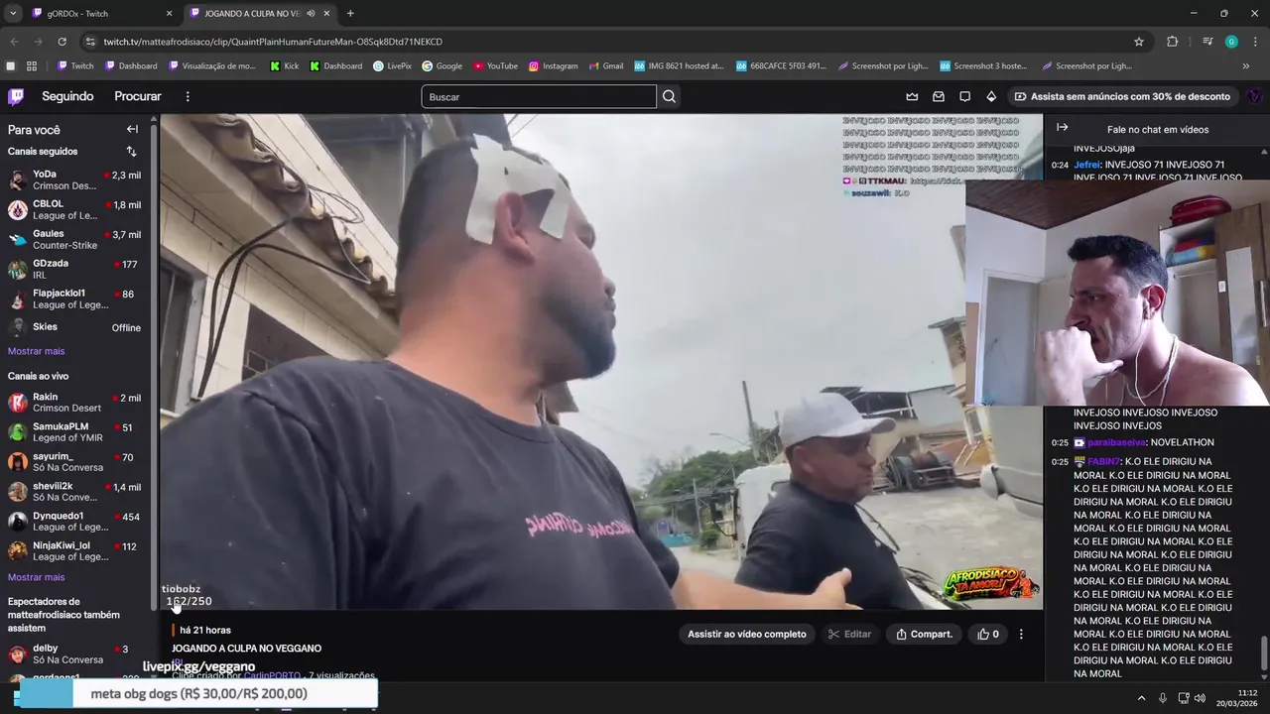Open delby recommended channel
Image resolution: width=1270 pixels, height=714 pixels.
pyautogui.click(x=75, y=654)
